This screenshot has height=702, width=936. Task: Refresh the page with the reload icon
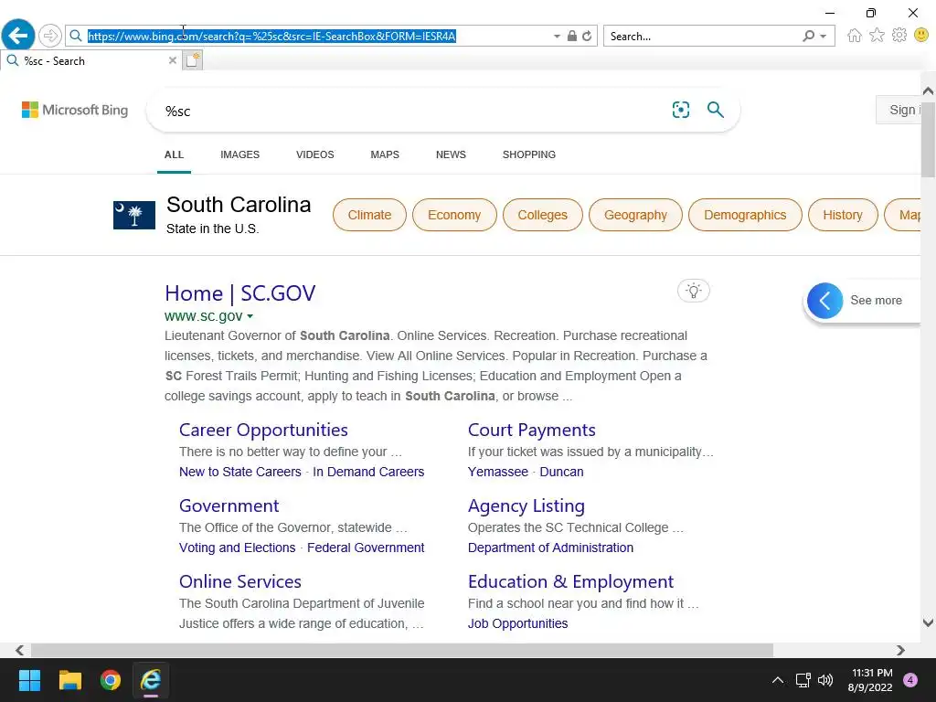point(588,36)
